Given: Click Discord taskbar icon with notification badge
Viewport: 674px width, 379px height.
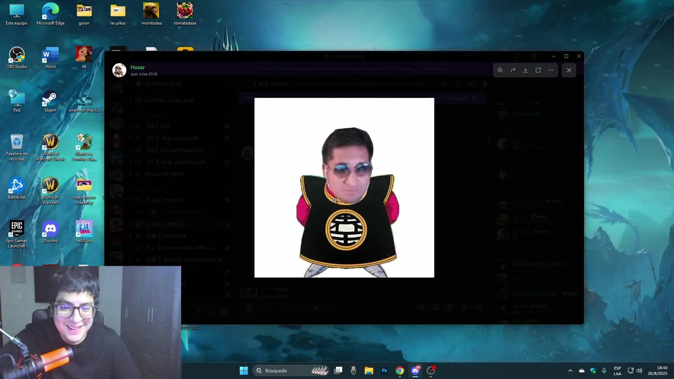Looking at the screenshot, I should [415, 371].
